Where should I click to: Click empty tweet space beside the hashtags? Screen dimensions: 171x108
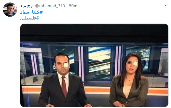(x=98, y=15)
